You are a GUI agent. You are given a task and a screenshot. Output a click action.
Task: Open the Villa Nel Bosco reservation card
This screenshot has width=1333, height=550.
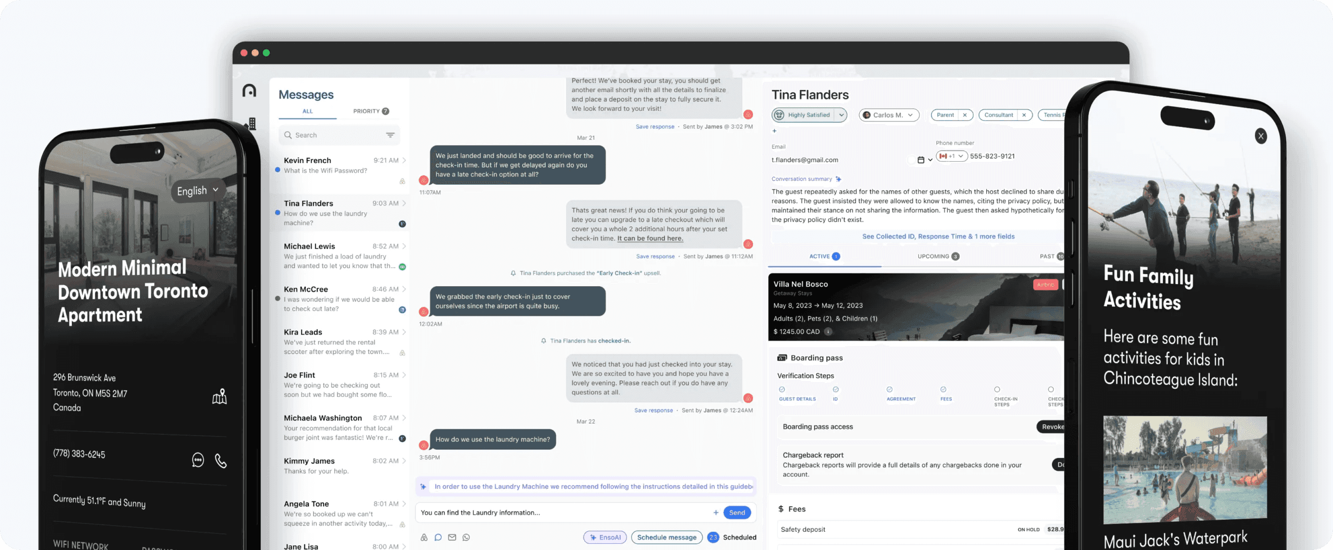916,307
